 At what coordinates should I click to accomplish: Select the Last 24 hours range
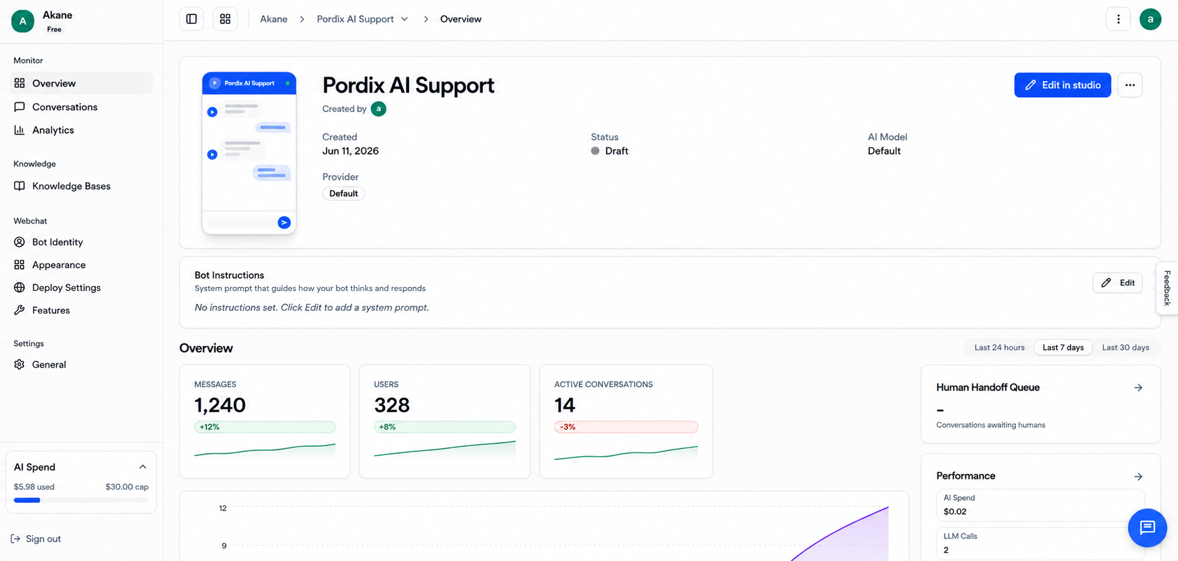999,347
